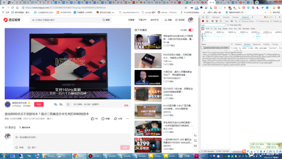282x159 pixels.
Task: Click the red record network log button
Action: [203, 21]
